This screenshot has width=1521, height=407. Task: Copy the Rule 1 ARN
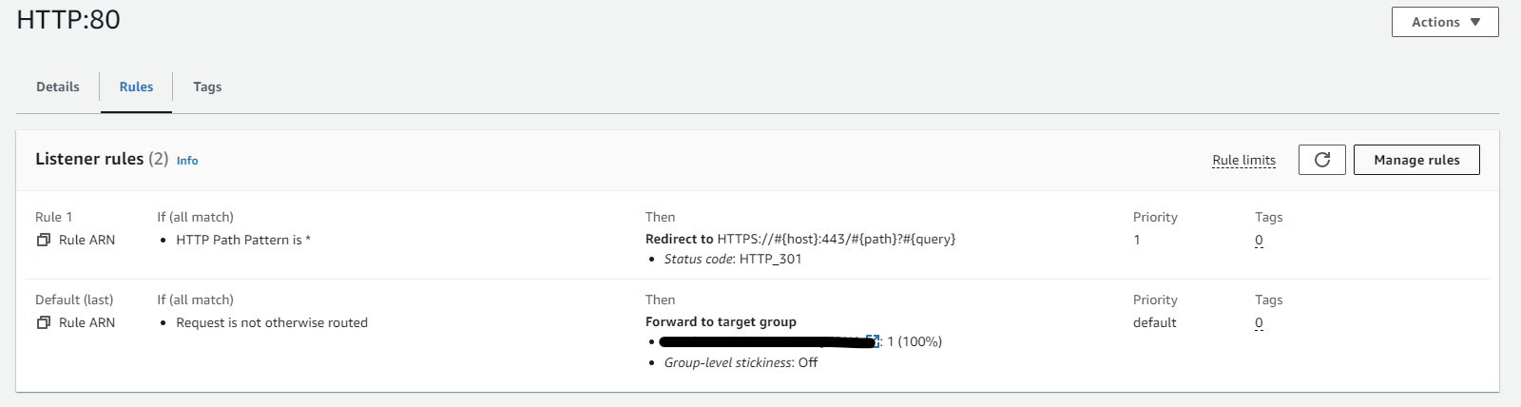tap(43, 241)
